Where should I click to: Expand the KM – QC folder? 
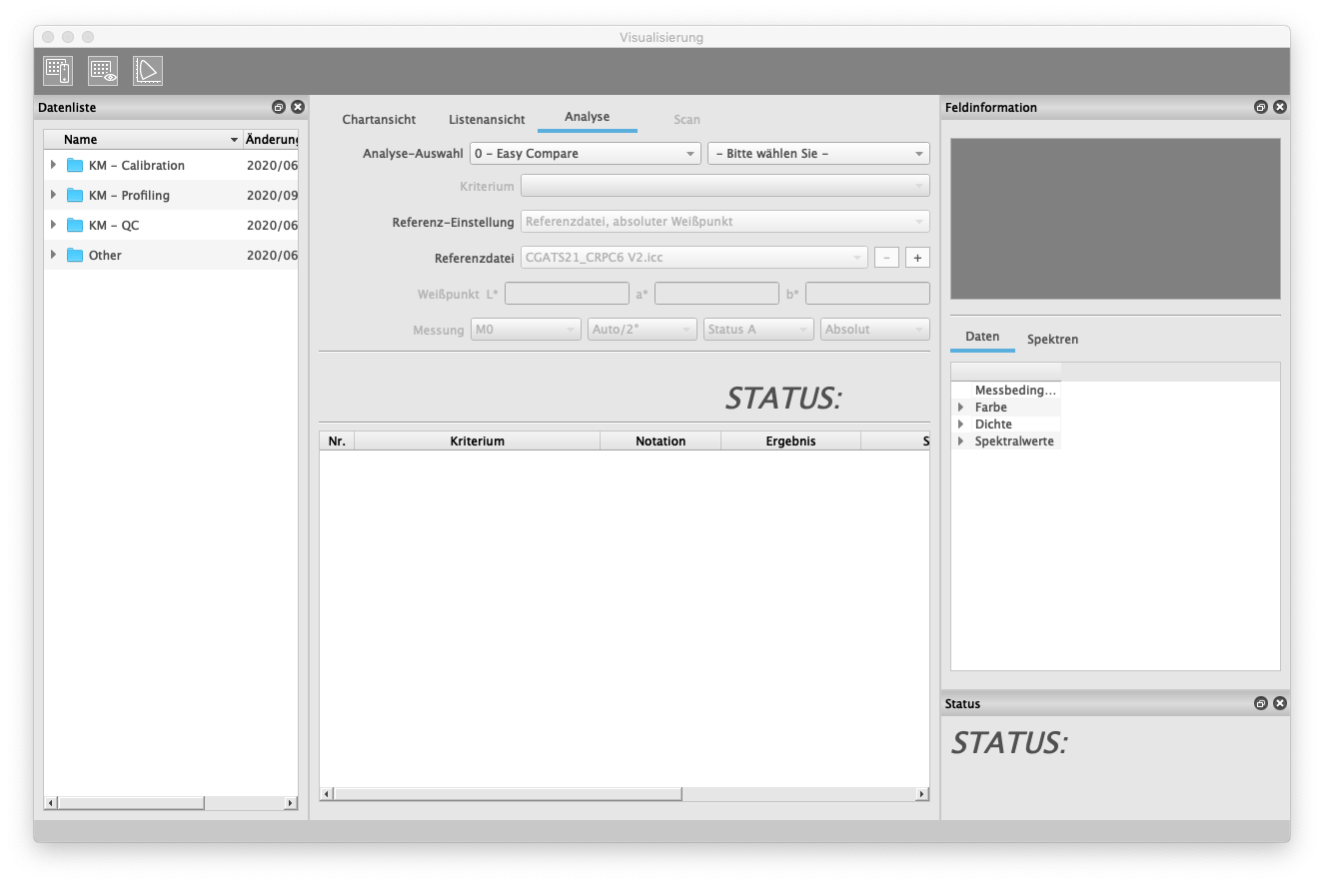coord(53,225)
